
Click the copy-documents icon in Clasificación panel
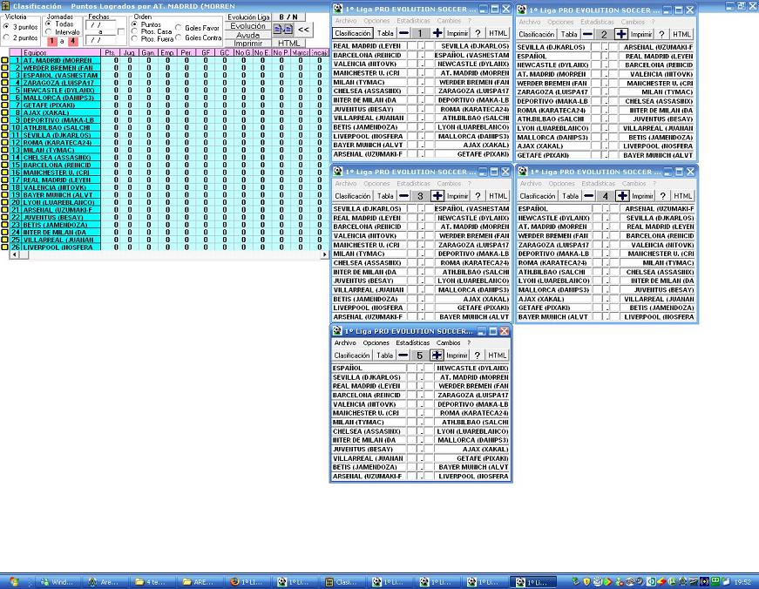coord(282,30)
